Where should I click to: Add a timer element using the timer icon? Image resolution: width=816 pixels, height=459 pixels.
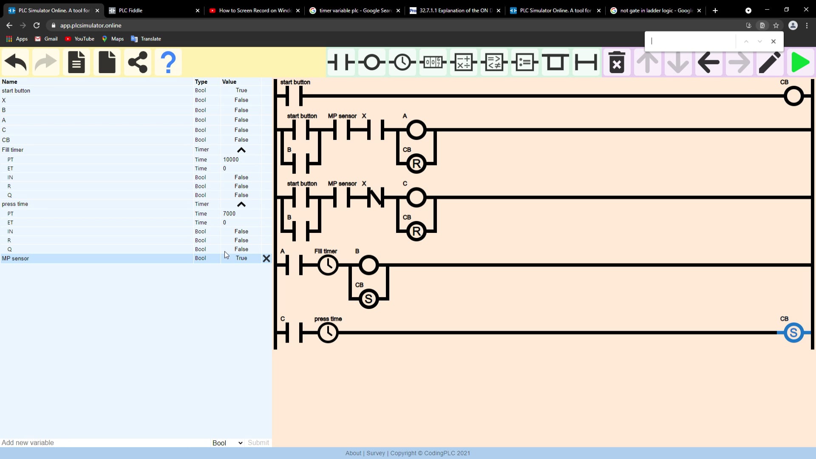[x=402, y=62]
